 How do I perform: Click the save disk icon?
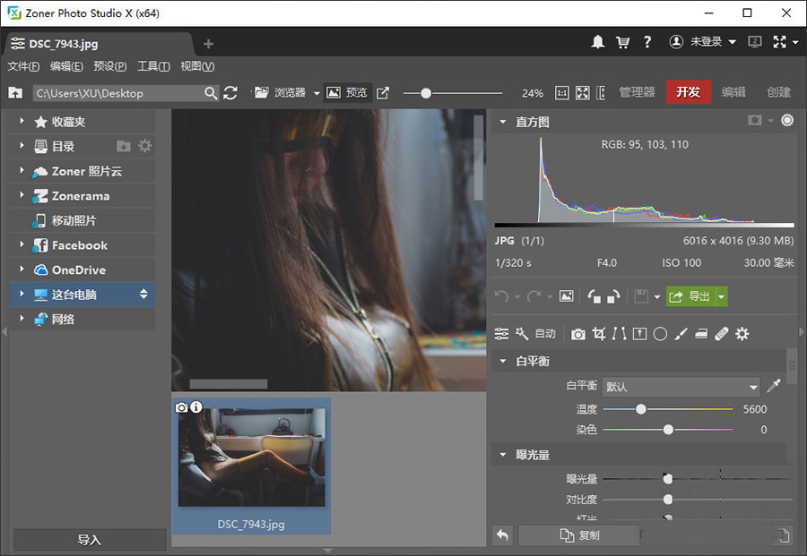[641, 296]
